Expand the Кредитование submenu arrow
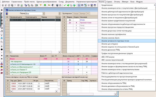Screen dimensions: 156x97 [154, 5]
